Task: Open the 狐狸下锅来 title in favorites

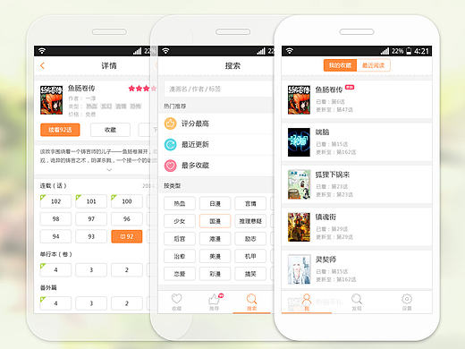Action: 333,174
